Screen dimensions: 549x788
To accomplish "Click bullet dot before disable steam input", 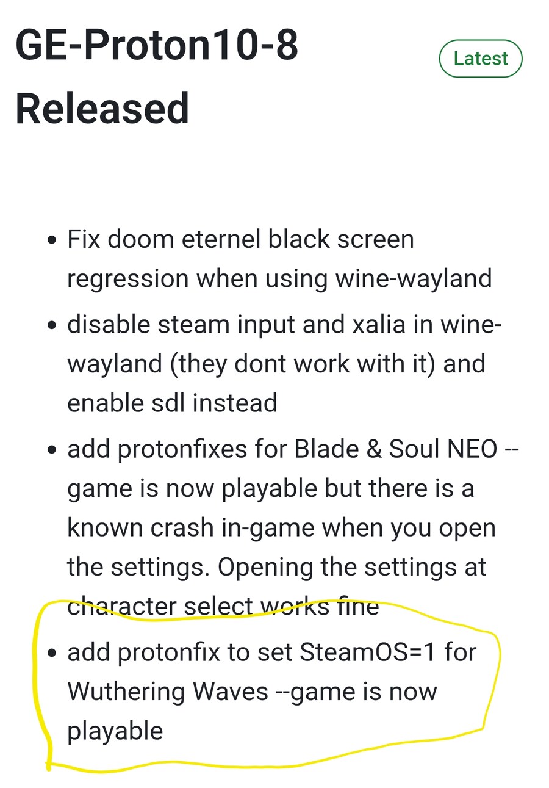I will (x=52, y=325).
